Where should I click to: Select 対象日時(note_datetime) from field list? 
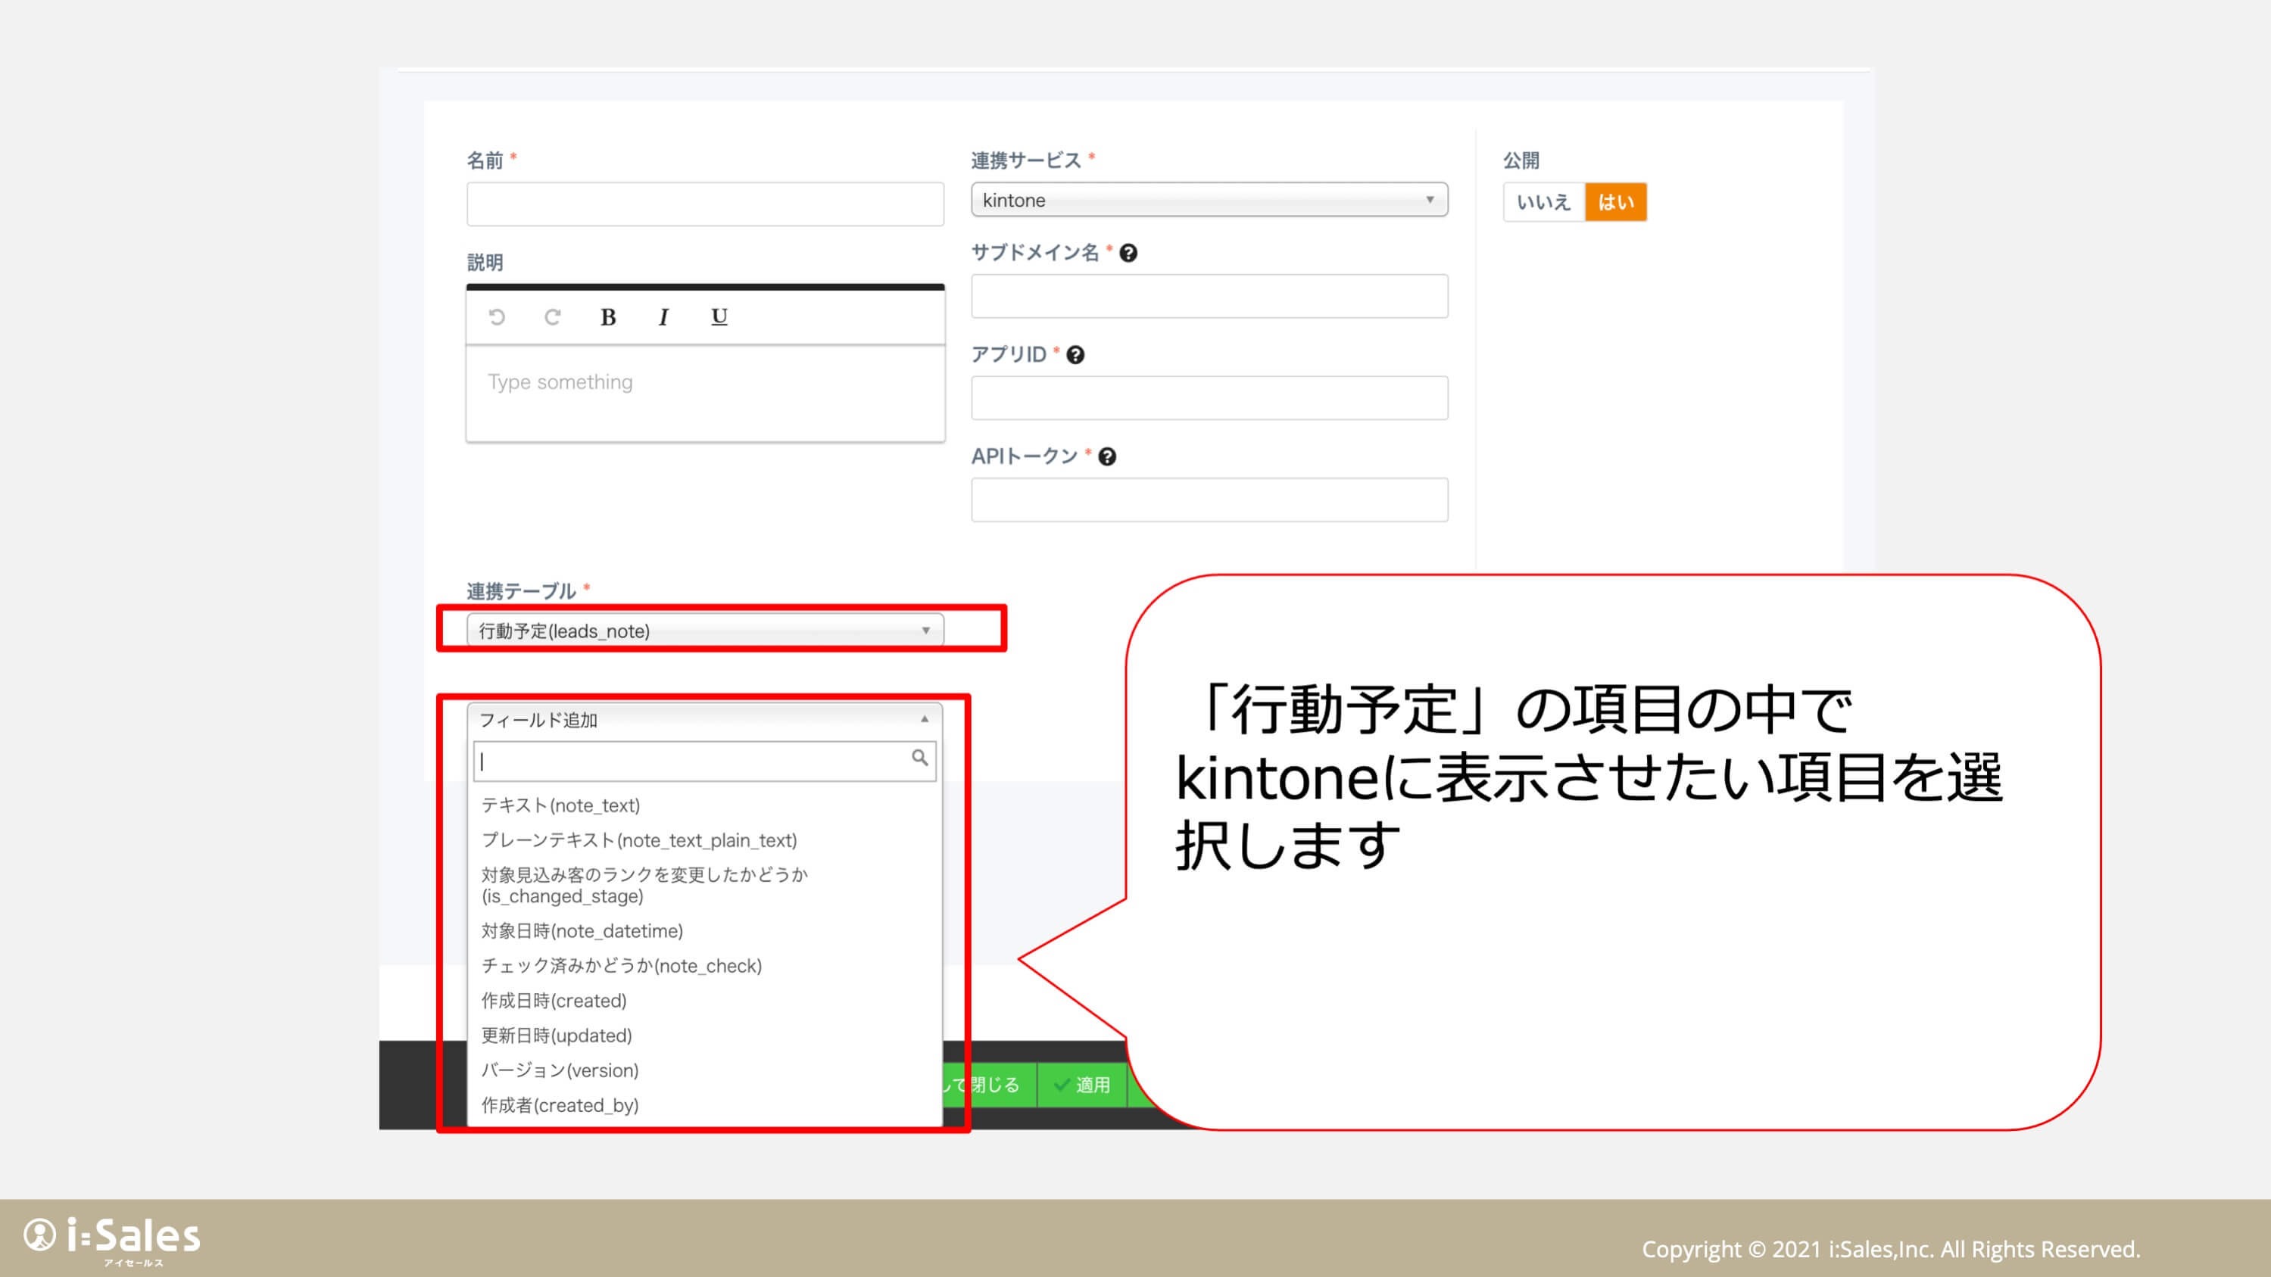pos(582,930)
